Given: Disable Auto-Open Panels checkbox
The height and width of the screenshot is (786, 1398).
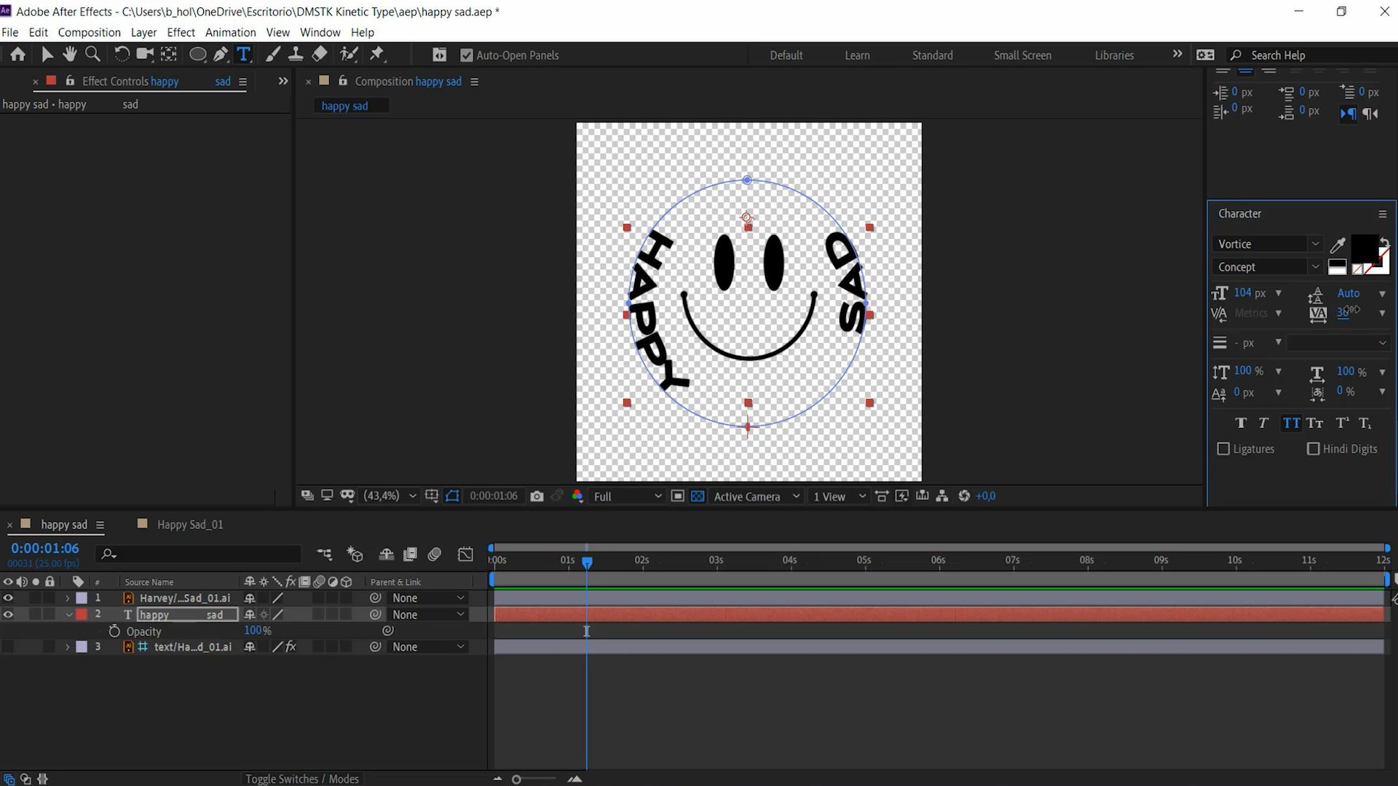Looking at the screenshot, I should point(467,55).
